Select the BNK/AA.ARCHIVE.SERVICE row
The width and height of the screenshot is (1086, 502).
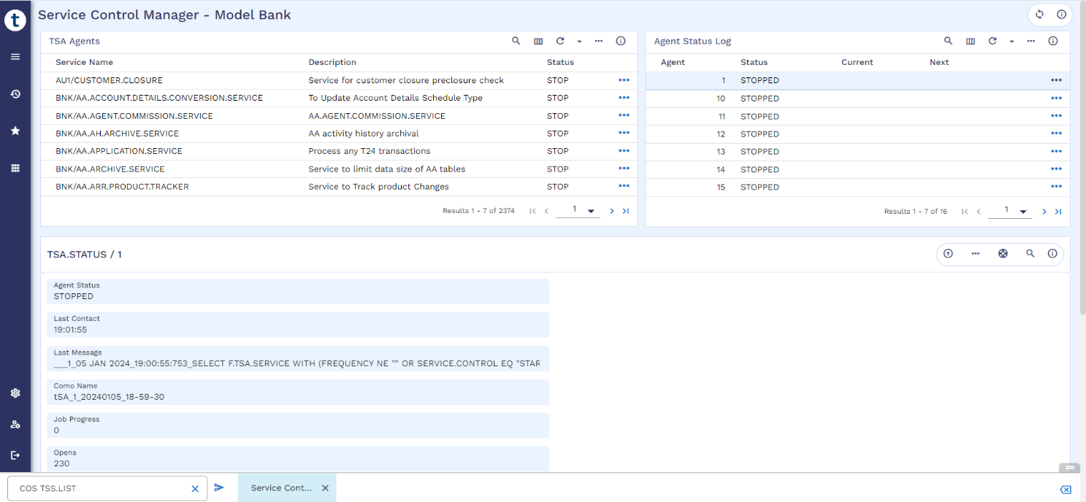pos(110,169)
